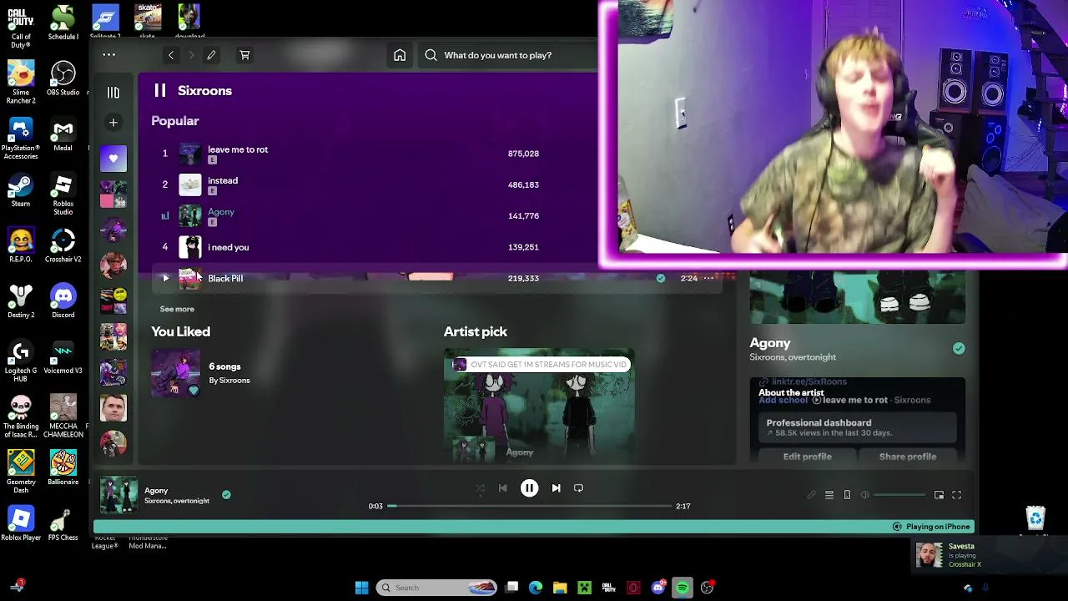Screen dimensions: 1068x601
Task: Open the 'Sixroons, overtonight' artist link in right panel
Action: (x=793, y=357)
